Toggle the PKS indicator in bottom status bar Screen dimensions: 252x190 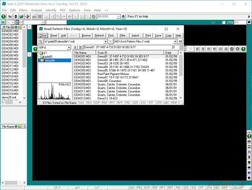pos(139,188)
